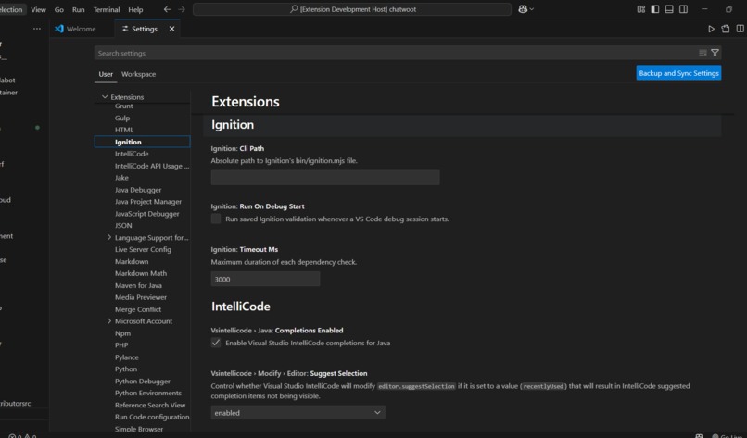Viewport: 747px width, 438px height.
Task: Select Jake in settings tree
Action: click(121, 178)
